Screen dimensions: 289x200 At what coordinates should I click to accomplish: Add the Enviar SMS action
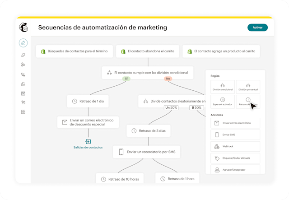tap(235, 135)
